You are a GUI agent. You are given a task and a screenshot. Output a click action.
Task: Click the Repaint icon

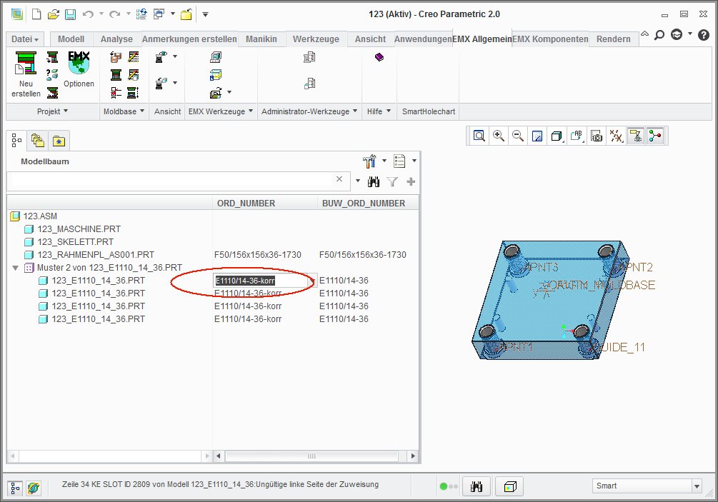coord(537,136)
